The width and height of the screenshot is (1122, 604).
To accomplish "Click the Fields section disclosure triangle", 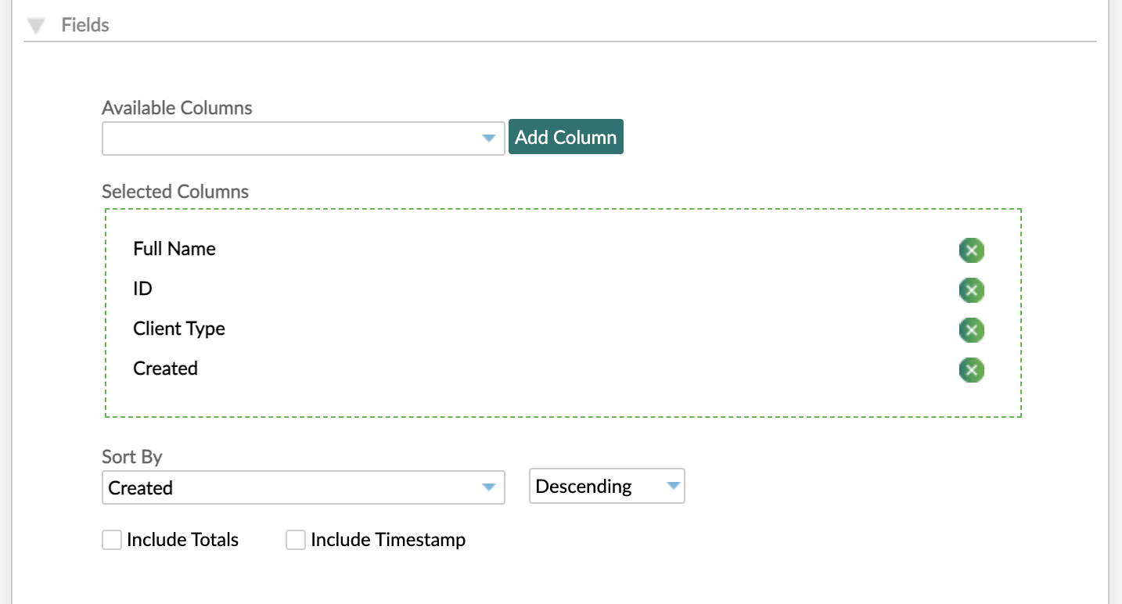I will 36,24.
